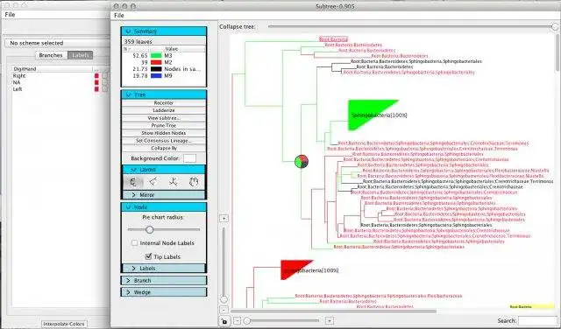561x329 pixels.
Task: Select the triangular tree layout icon
Action: coord(153,182)
